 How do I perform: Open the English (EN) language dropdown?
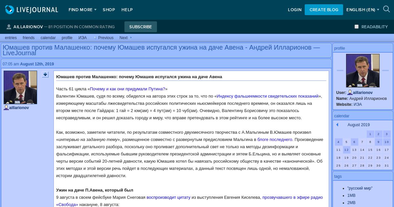[363, 10]
